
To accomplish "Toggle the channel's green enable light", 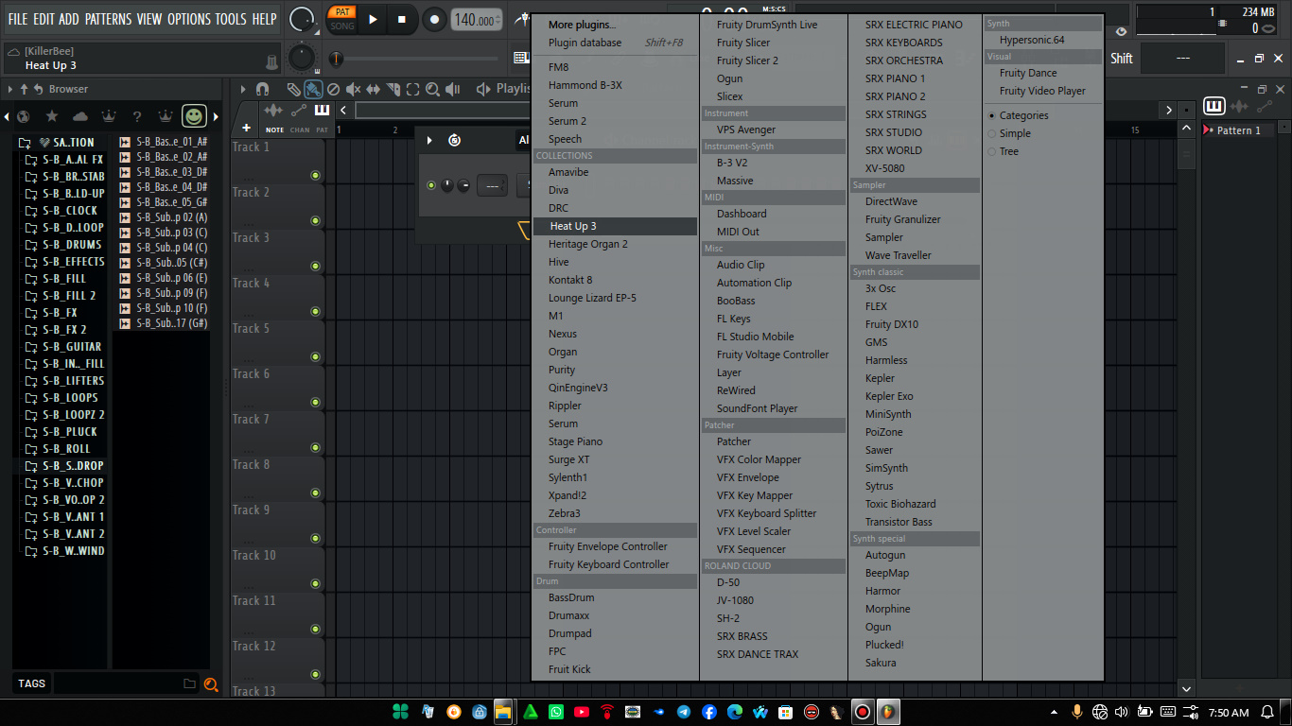I will [x=431, y=185].
